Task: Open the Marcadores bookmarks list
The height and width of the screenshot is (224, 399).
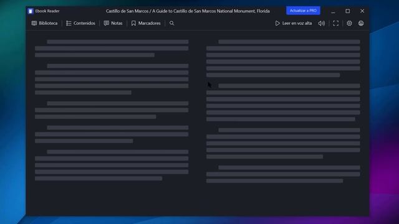Action: [x=146, y=23]
